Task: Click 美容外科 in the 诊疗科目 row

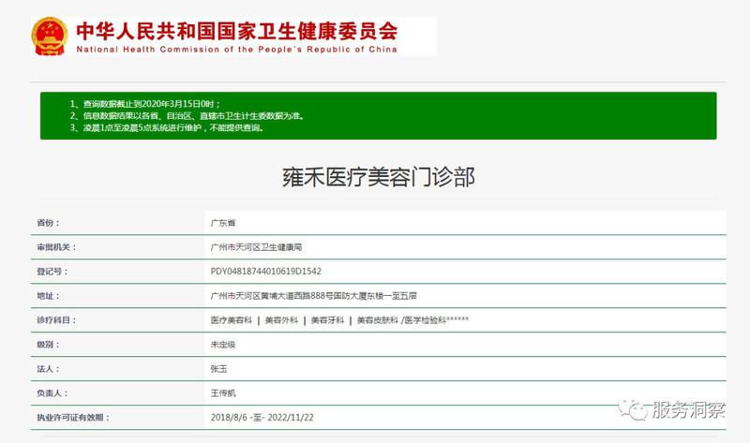Action: point(281,320)
